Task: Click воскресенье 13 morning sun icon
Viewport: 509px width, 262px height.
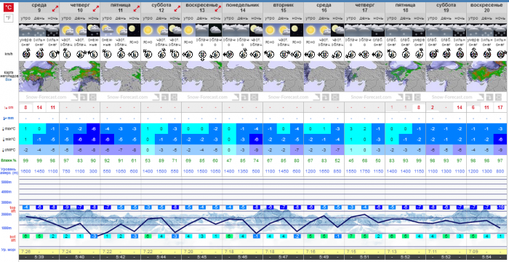Action: 188,30
